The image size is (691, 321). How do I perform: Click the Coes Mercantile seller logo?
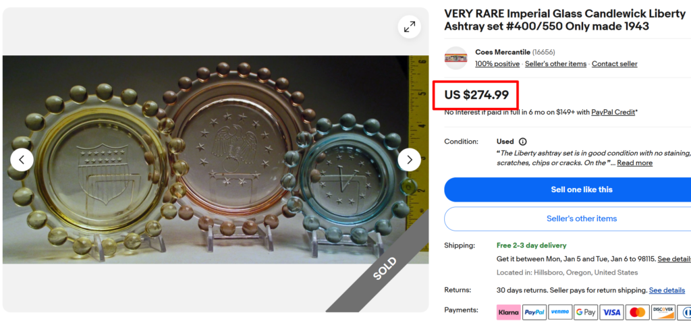455,58
